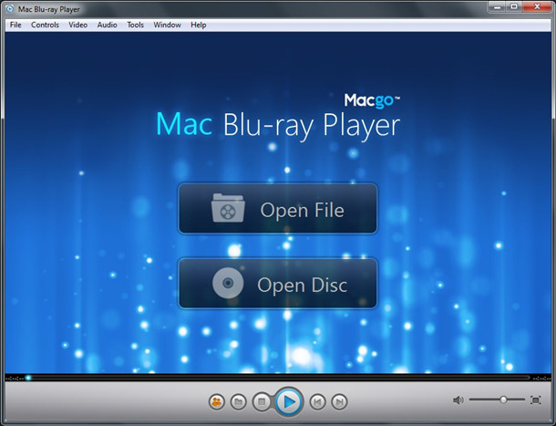Open the Controls menu
Image resolution: width=556 pixels, height=426 pixels.
(45, 25)
